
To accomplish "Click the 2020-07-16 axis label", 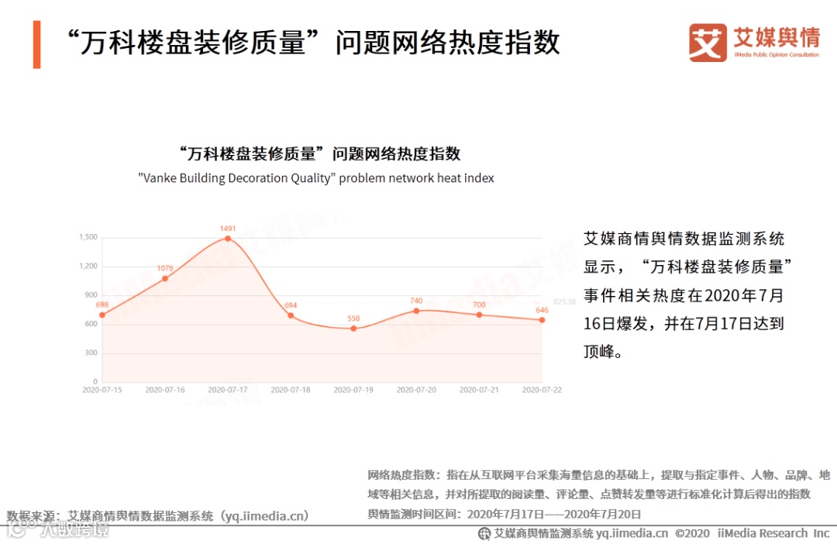I will point(165,391).
